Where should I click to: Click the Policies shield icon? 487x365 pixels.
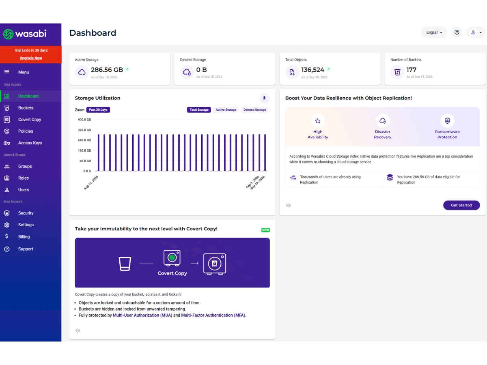[6, 131]
